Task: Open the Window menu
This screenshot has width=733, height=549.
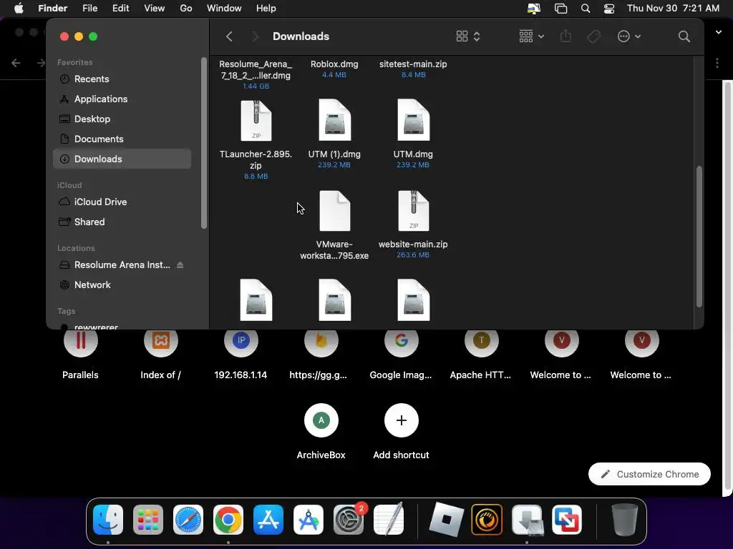Action: coord(224,9)
